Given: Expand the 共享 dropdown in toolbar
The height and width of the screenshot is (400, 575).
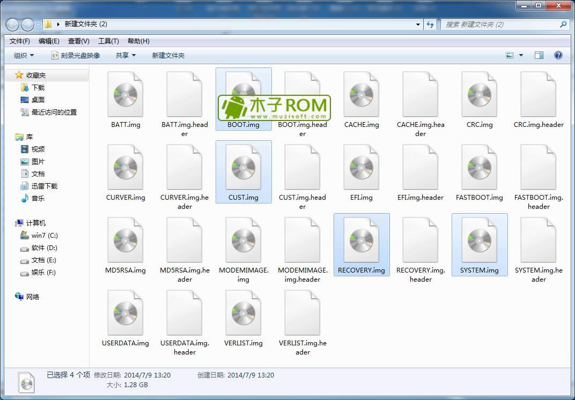Looking at the screenshot, I should pos(126,55).
